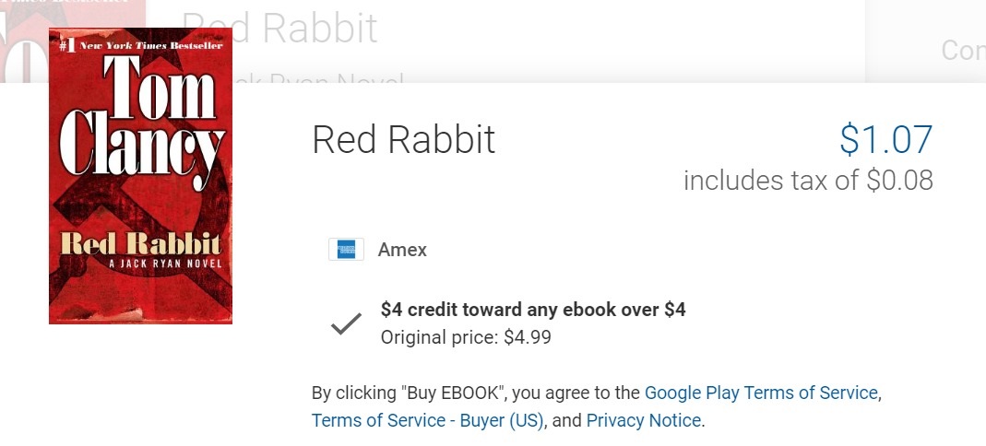Click the "includes tax of $0.08" text
The width and height of the screenshot is (986, 446).
(x=808, y=180)
